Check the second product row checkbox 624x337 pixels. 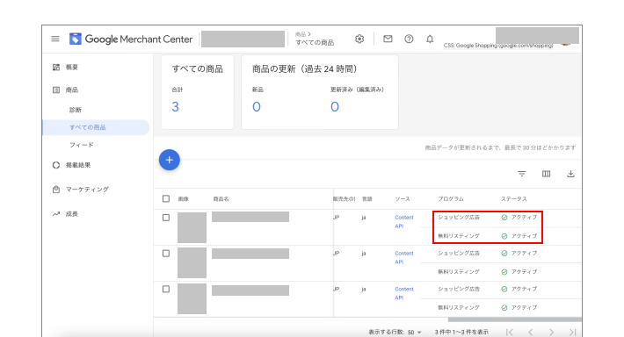coord(166,253)
